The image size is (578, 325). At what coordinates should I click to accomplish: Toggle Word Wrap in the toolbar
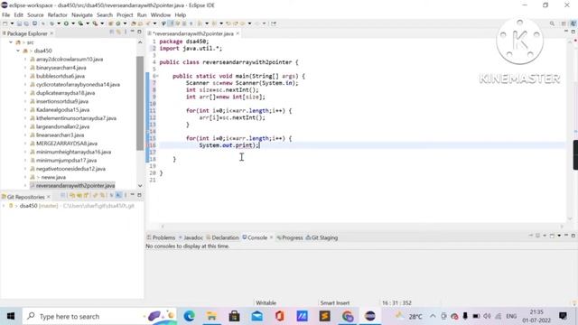pyautogui.click(x=177, y=23)
